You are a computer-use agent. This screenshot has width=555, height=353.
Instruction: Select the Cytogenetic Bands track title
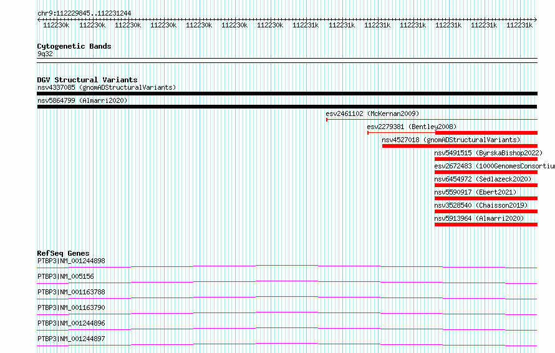click(x=74, y=46)
